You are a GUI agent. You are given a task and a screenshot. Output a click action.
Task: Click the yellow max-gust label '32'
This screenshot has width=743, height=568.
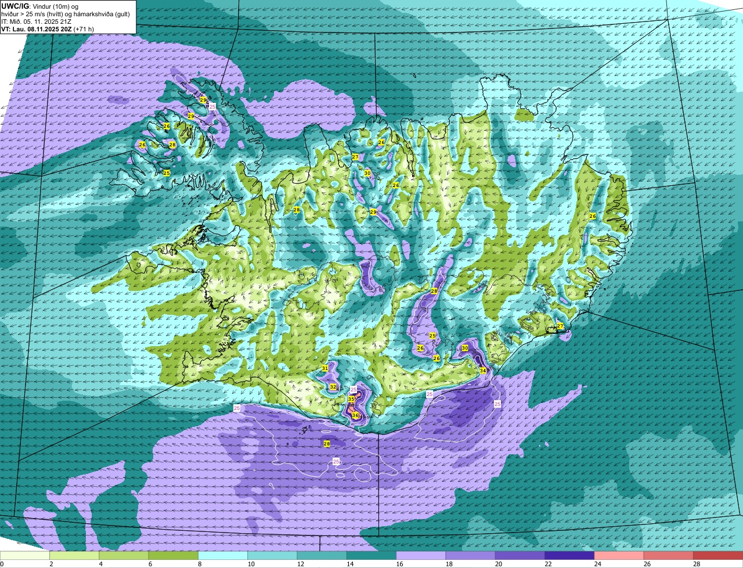tap(333, 387)
